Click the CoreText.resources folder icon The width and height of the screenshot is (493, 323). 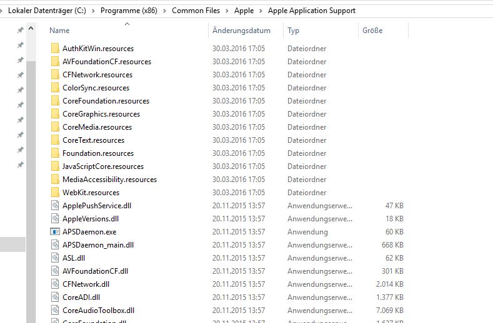pos(55,140)
